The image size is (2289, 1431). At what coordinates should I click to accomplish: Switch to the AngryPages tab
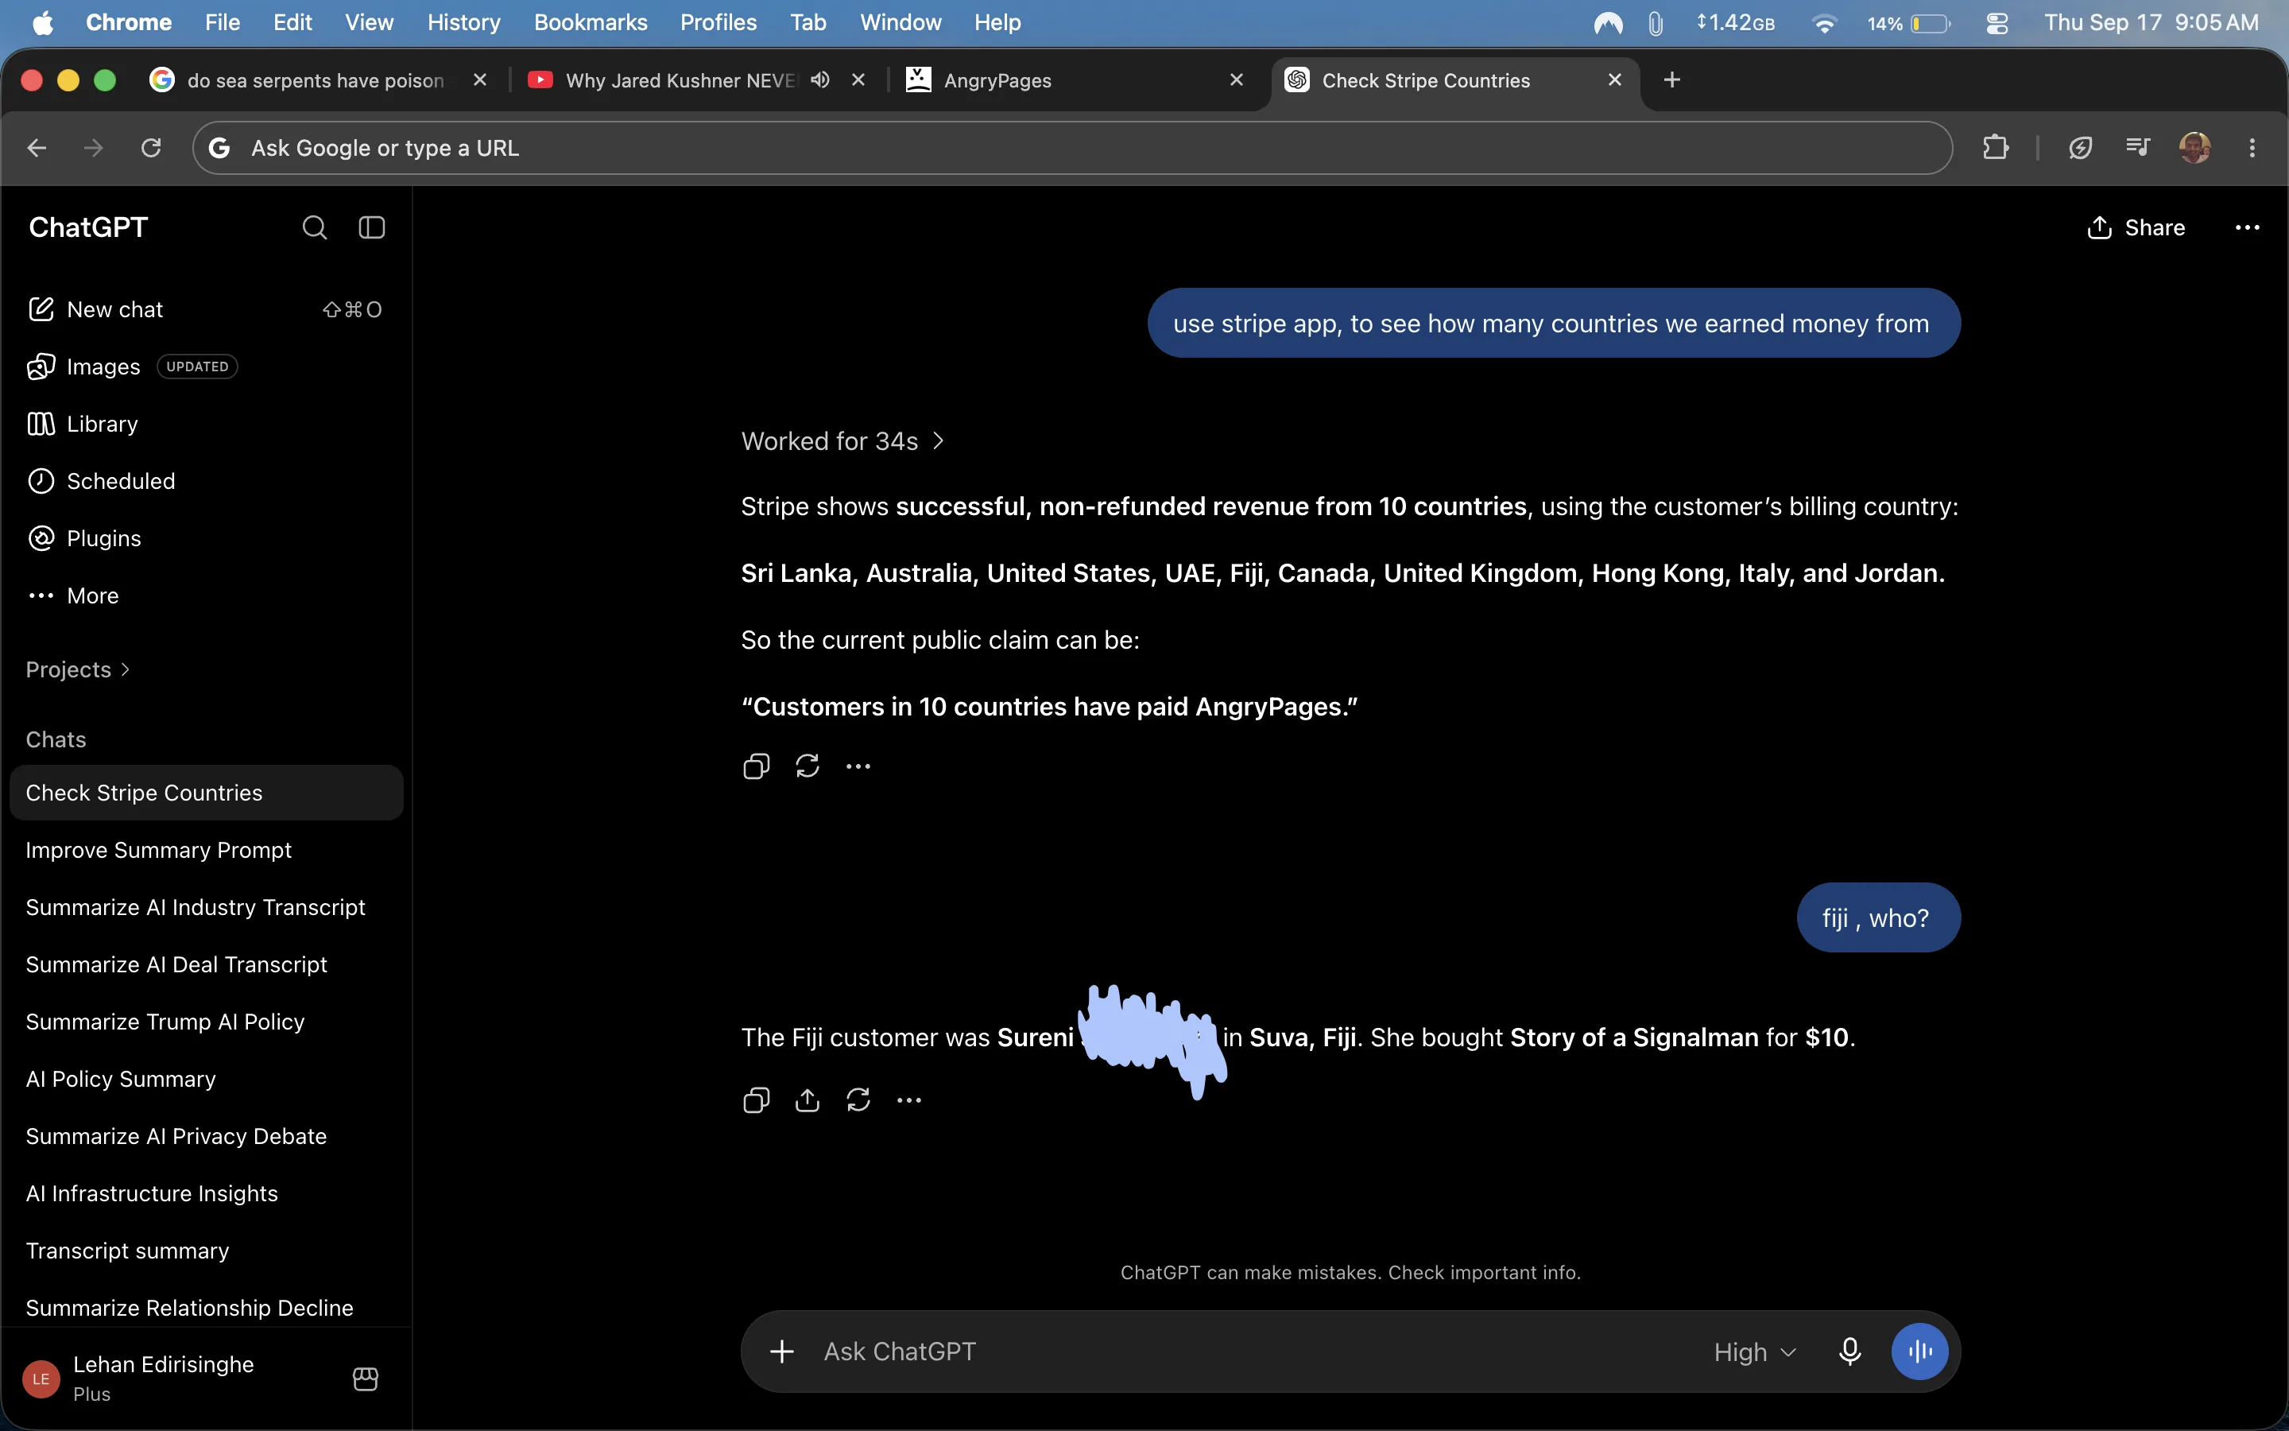point(1074,80)
